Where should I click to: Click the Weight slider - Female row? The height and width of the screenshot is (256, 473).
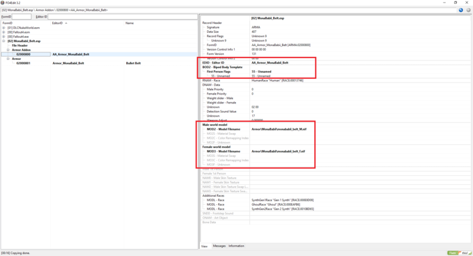(x=221, y=103)
